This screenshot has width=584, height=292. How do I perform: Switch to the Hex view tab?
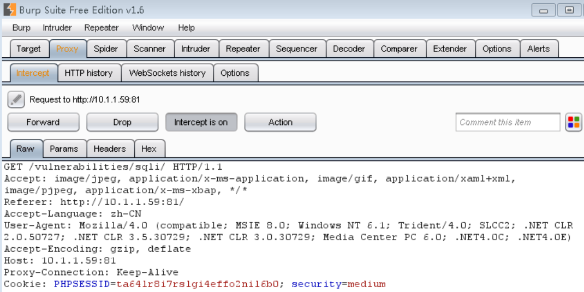tap(149, 149)
